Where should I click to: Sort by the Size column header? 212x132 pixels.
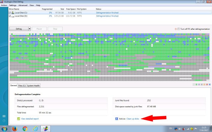click(62, 9)
